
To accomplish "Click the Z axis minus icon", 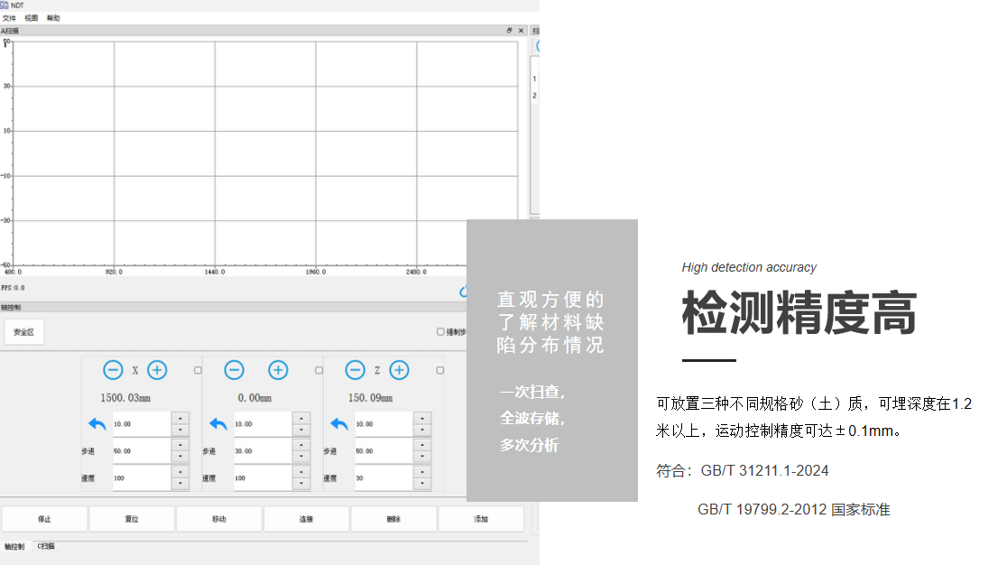I will pyautogui.click(x=356, y=370).
